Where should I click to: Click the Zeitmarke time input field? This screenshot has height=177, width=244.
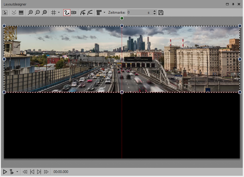pos(136,13)
